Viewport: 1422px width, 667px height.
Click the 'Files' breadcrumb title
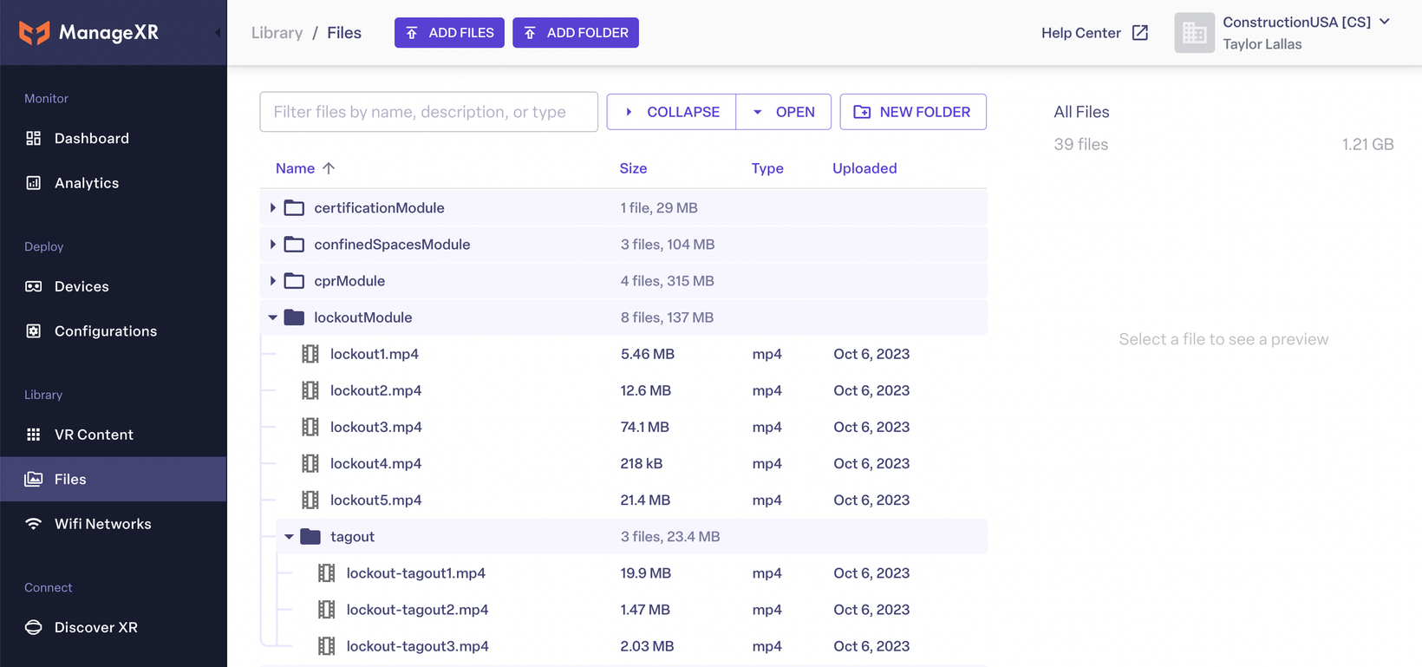point(344,33)
